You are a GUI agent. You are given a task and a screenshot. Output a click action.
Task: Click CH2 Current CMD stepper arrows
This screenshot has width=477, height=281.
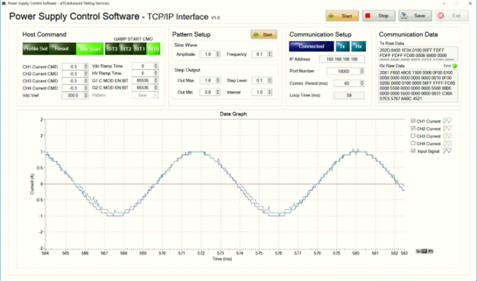(86, 74)
